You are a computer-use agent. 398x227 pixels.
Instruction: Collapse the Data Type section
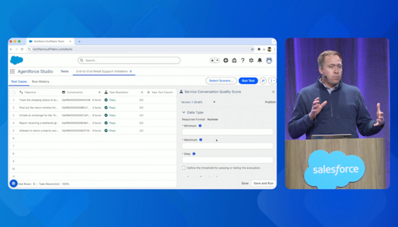tap(183, 112)
